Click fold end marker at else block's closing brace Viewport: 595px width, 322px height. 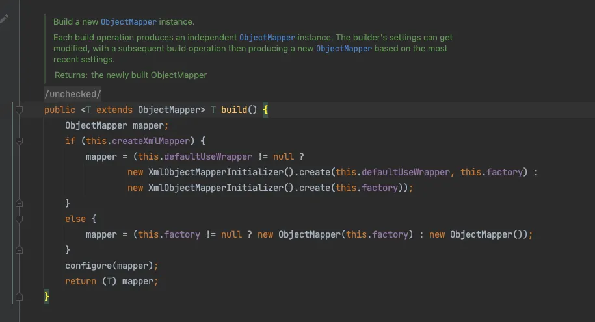pyautogui.click(x=20, y=250)
